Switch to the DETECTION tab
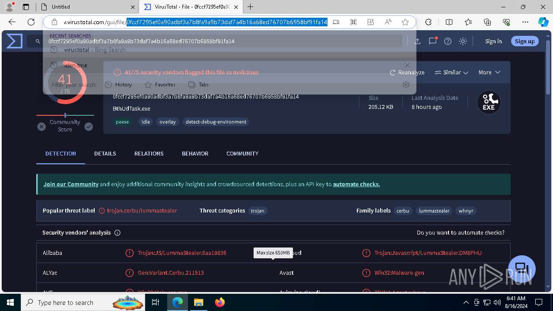Screen dimensions: 553x311 click(x=60, y=153)
